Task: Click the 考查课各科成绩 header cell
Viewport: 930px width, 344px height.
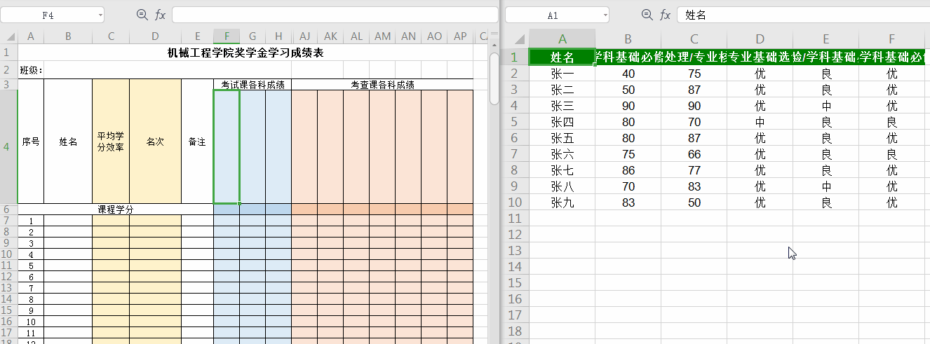Action: tap(382, 85)
